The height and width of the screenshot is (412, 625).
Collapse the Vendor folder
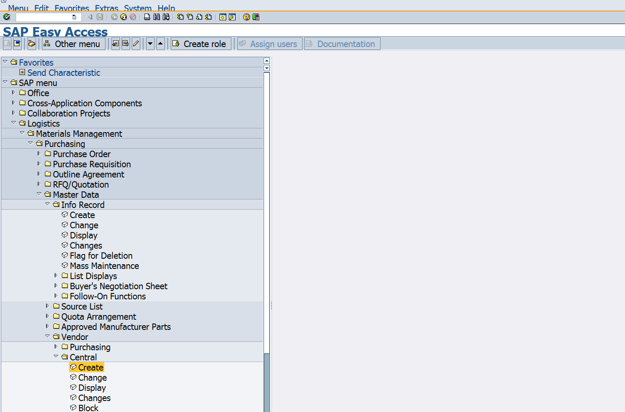(x=47, y=336)
